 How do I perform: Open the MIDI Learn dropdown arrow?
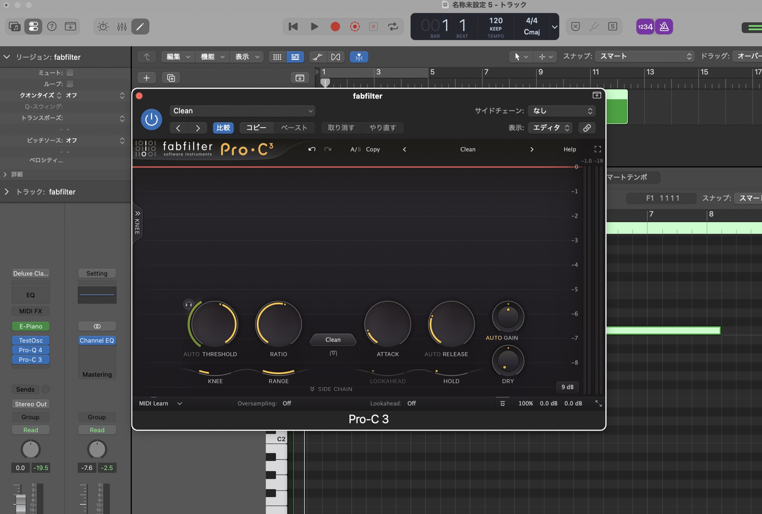pos(179,403)
